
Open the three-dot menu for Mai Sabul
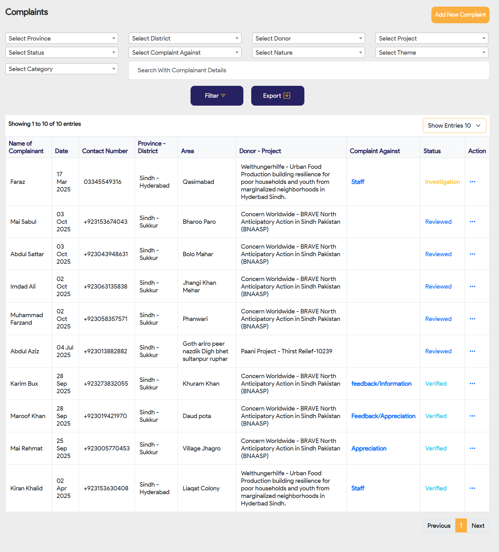472,222
